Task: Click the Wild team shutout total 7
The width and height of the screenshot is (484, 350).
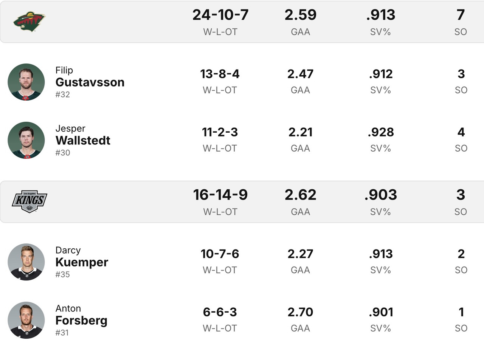Action: (x=461, y=15)
